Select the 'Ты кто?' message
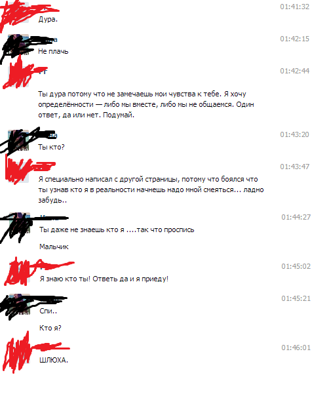The image size is (331, 398). pos(51,148)
